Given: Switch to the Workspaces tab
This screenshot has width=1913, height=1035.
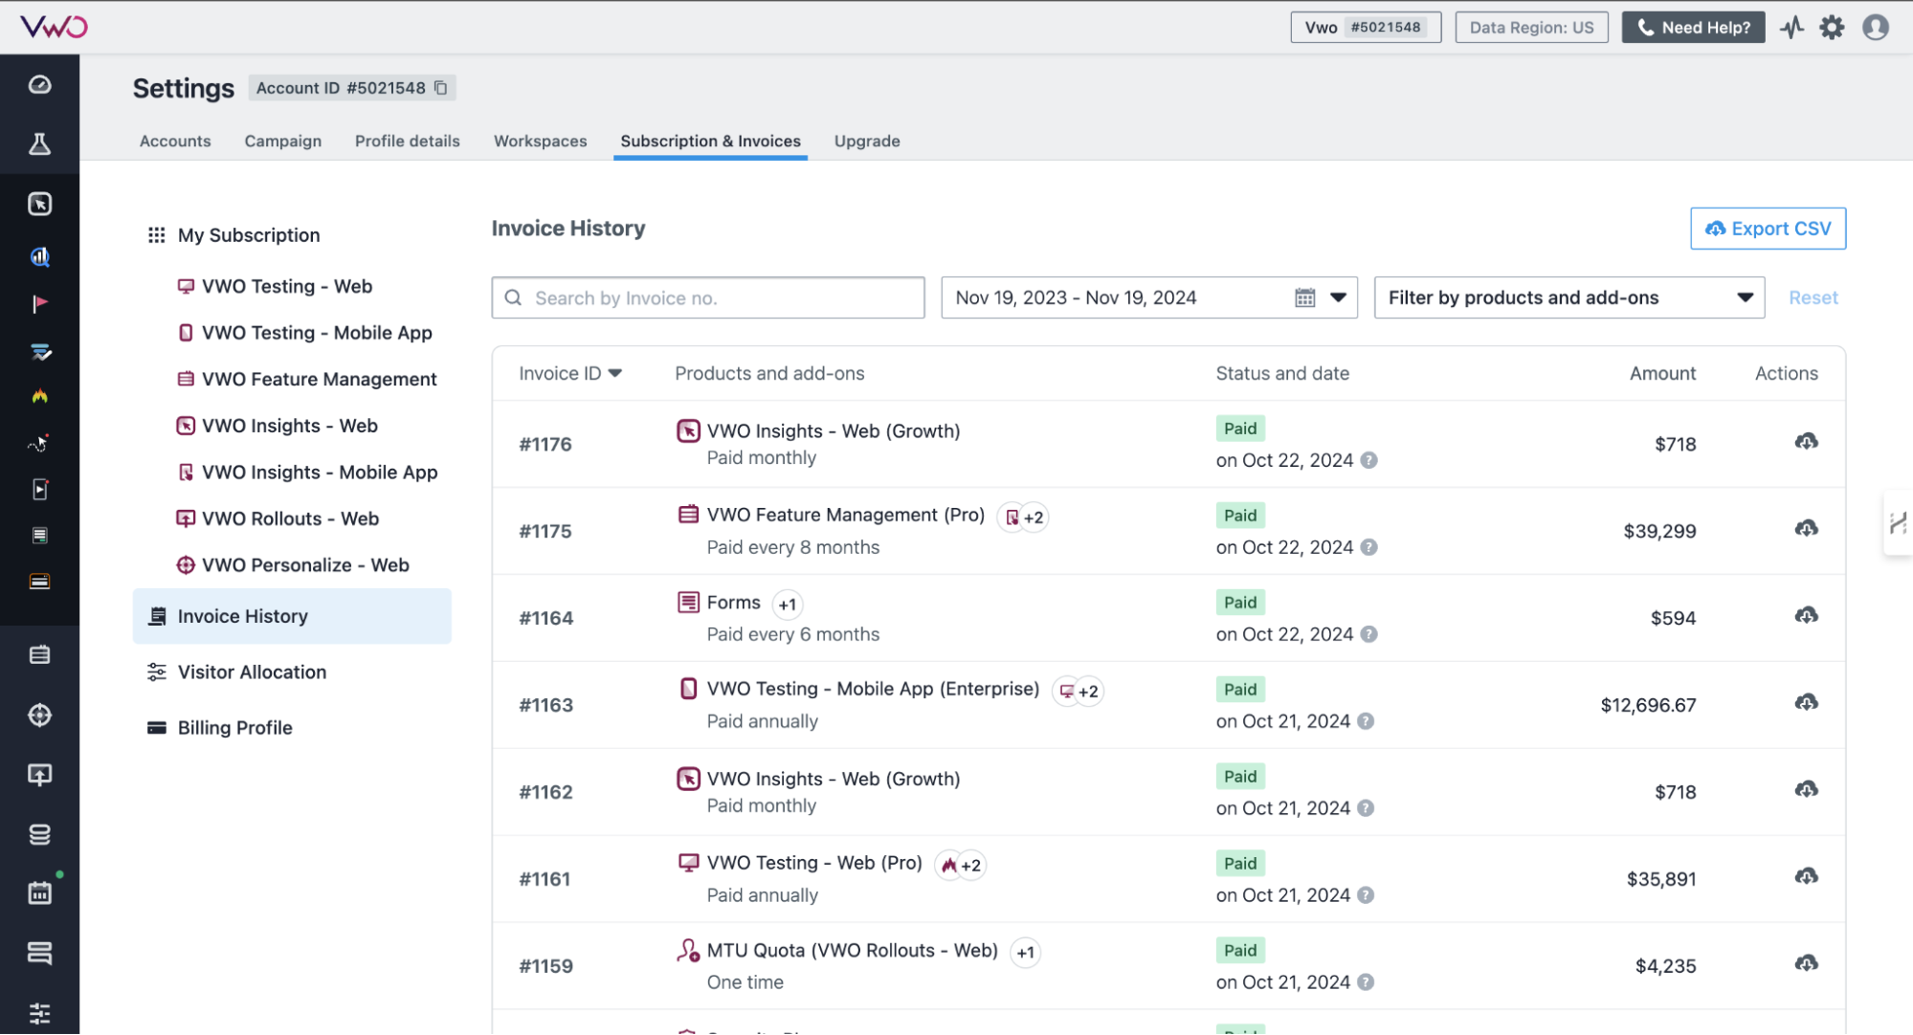Looking at the screenshot, I should [x=540, y=141].
